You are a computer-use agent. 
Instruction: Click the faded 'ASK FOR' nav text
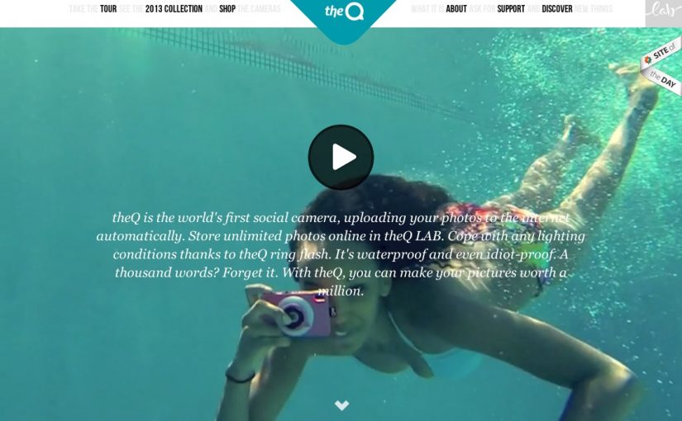tap(482, 9)
